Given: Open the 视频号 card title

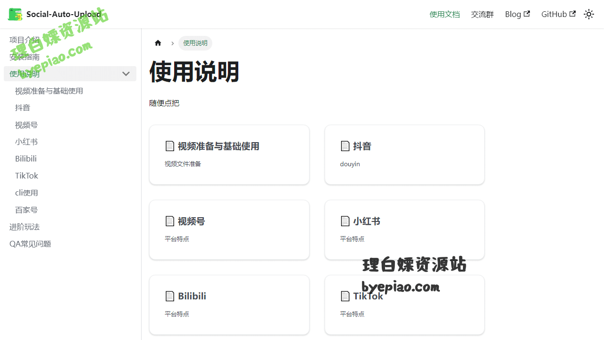Looking at the screenshot, I should point(191,221).
